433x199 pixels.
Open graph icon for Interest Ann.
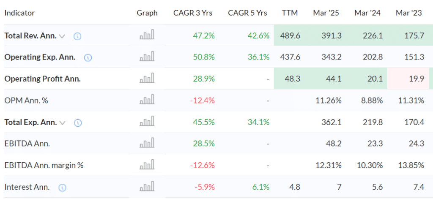tap(147, 187)
